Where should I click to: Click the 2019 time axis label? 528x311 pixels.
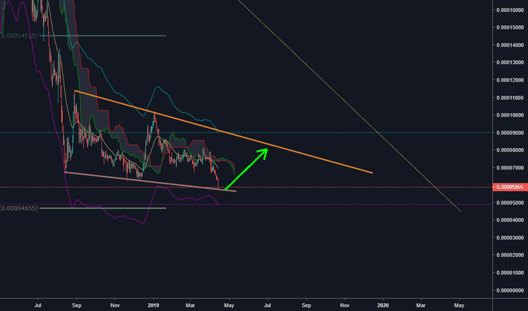[153, 305]
